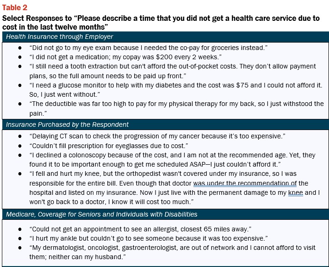Viewport: 329px width, 267px height.
Task: Click the underlined "was under the recommendation of" text
Action: [245, 183]
